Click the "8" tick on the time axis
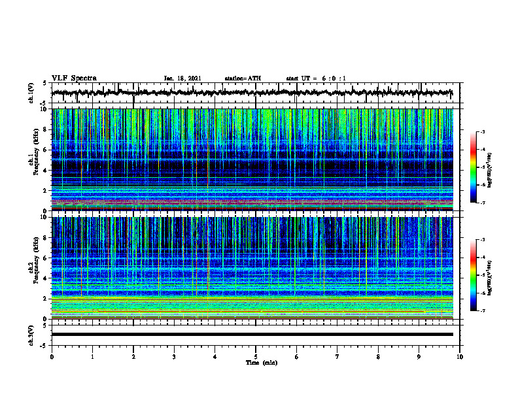 tap(378, 357)
